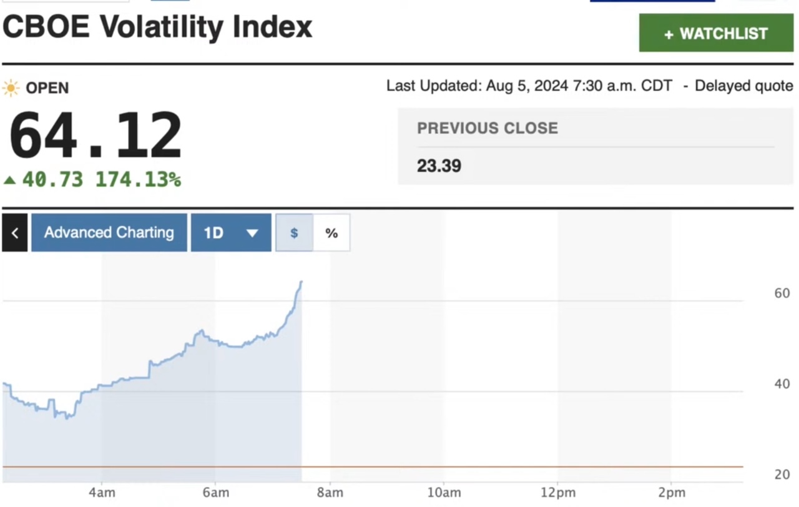
Task: Click the Previous Close value 23.39
Action: tap(439, 166)
